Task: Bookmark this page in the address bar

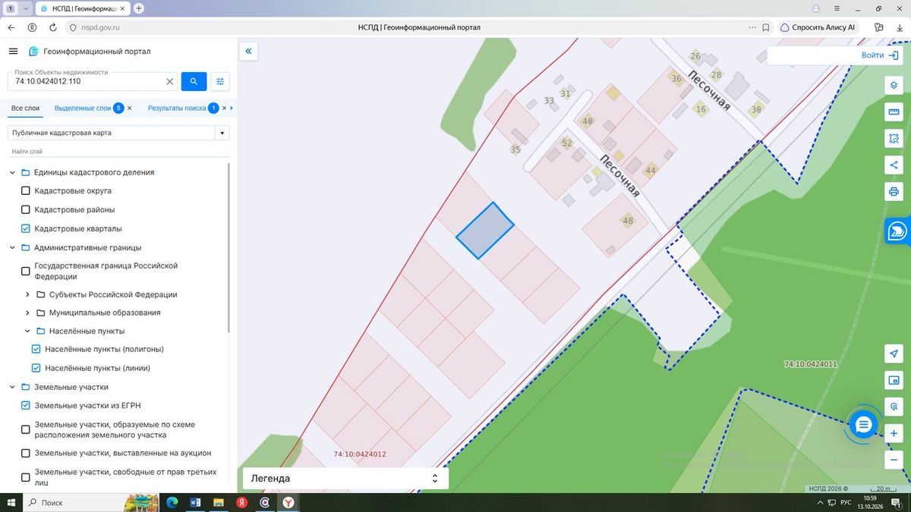Action: [x=766, y=27]
